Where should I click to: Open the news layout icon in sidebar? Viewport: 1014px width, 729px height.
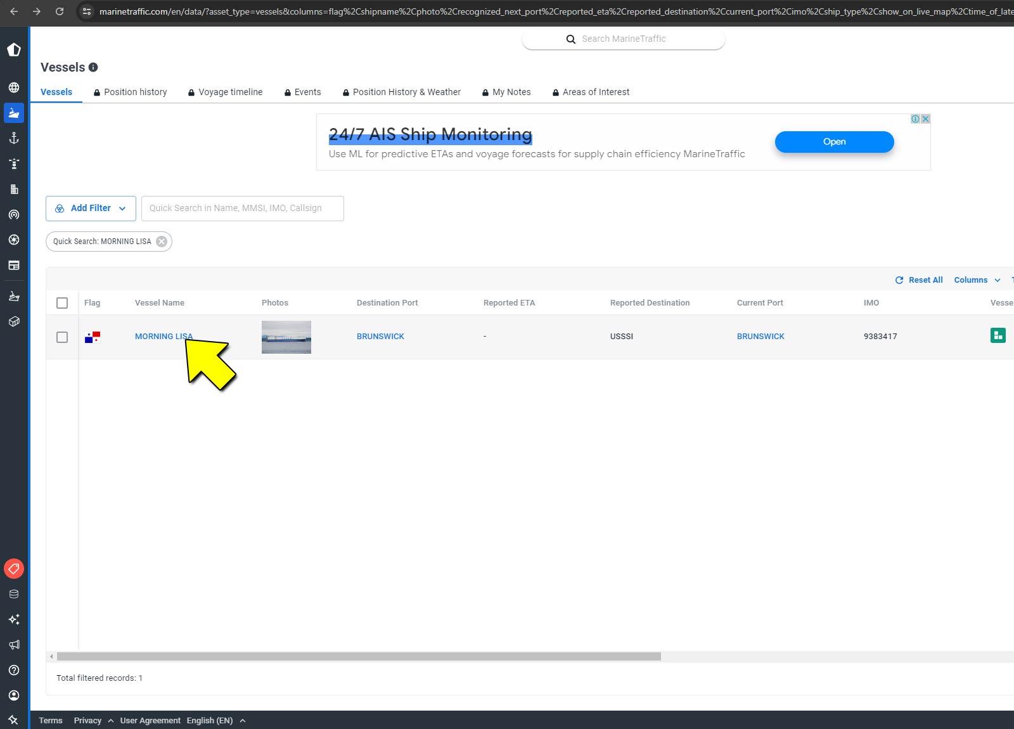coord(14,265)
